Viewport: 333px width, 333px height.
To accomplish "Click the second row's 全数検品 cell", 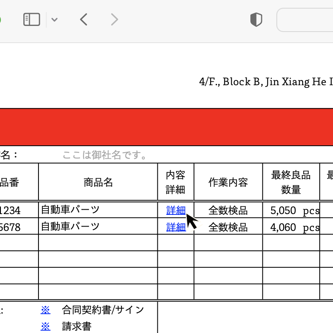I will click(228, 227).
